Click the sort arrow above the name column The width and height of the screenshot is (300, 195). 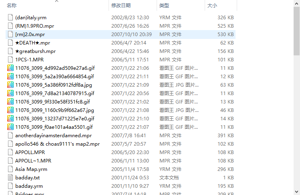tap(56, 1)
